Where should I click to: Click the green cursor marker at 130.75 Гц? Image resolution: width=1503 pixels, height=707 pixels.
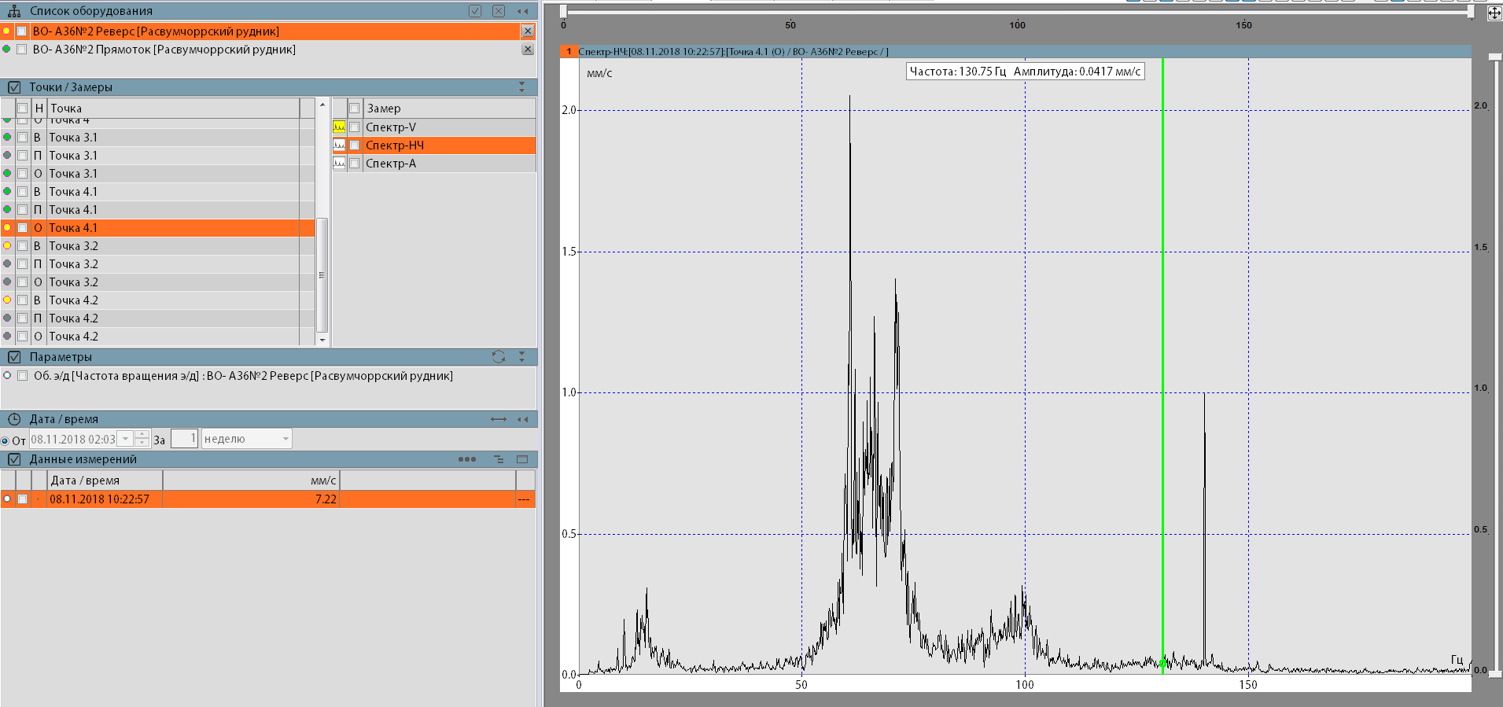1162,663
